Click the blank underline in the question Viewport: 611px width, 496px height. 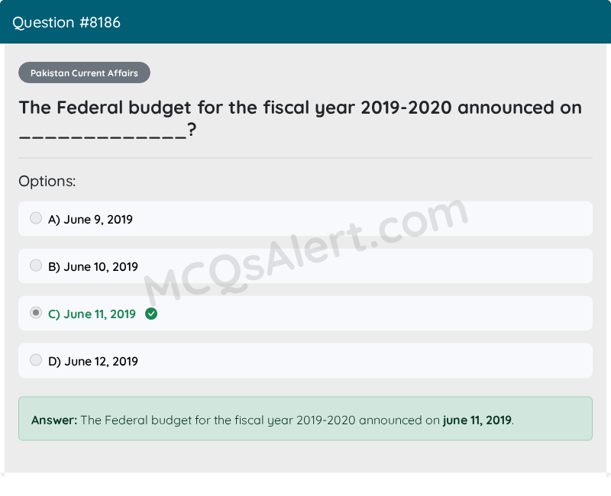103,137
